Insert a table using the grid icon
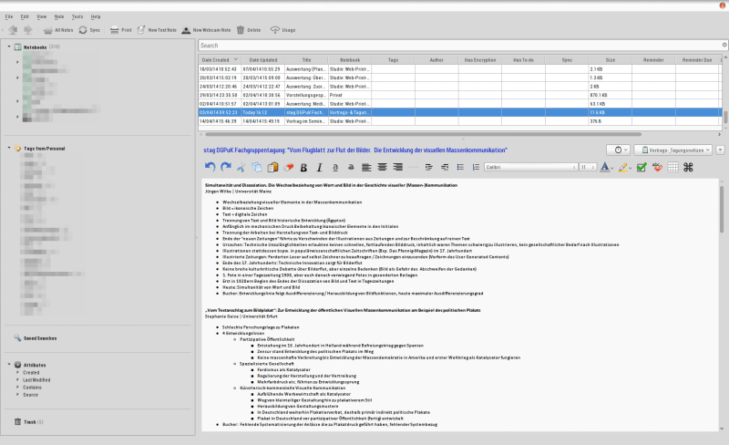 pos(673,168)
